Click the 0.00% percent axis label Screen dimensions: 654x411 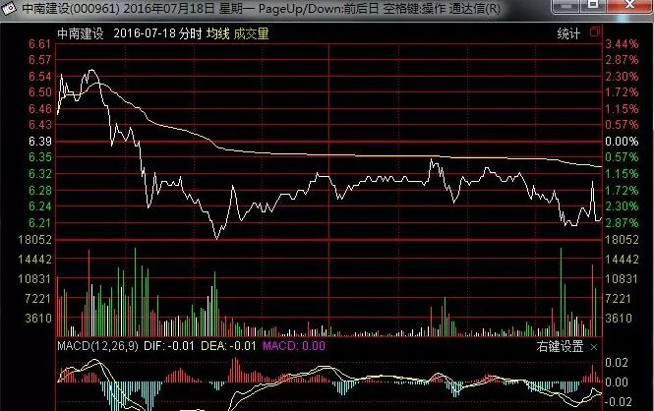coord(622,142)
